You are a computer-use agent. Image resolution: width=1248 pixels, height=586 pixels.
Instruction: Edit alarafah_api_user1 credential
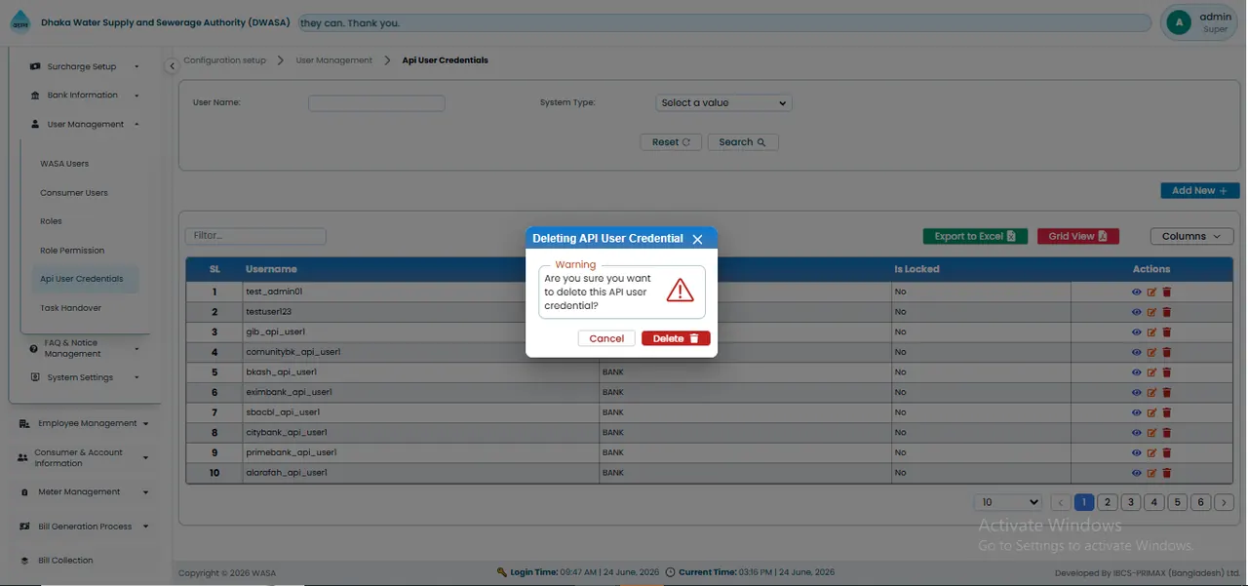1151,473
